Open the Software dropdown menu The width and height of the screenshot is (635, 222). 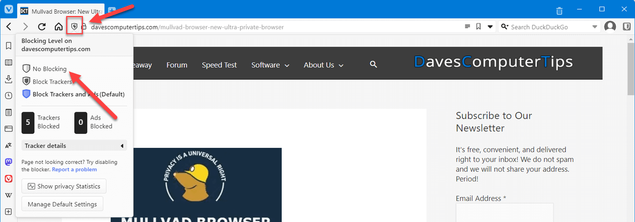270,65
